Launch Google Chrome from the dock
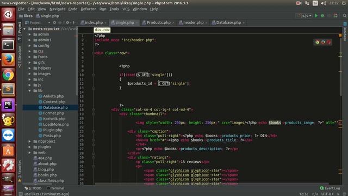Image resolution: width=348 pixels, height=196 pixels. 8,75
